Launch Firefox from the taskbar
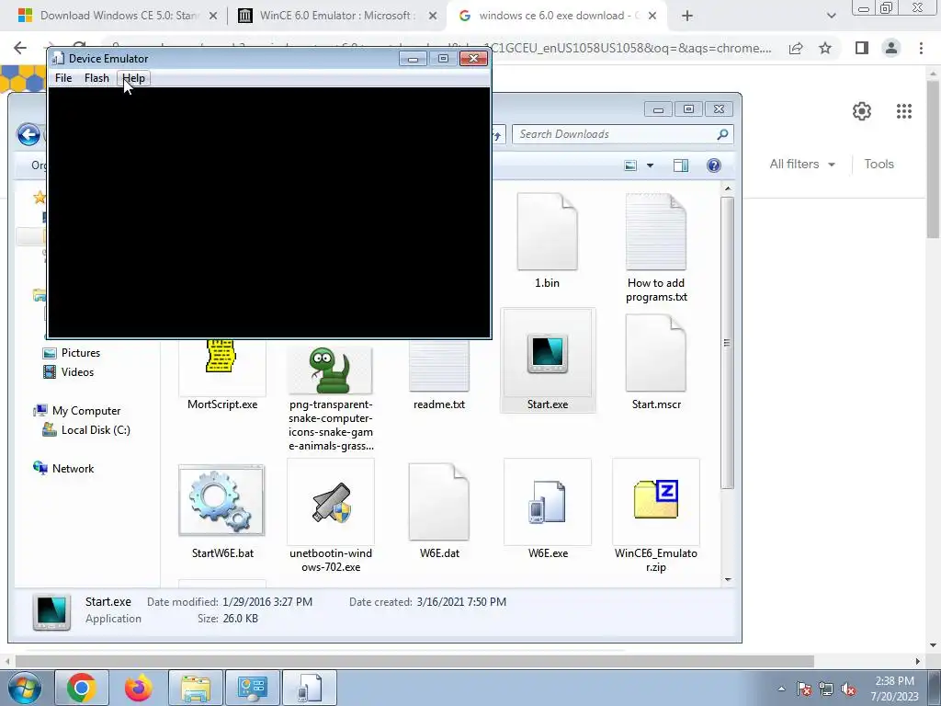 coord(138,688)
